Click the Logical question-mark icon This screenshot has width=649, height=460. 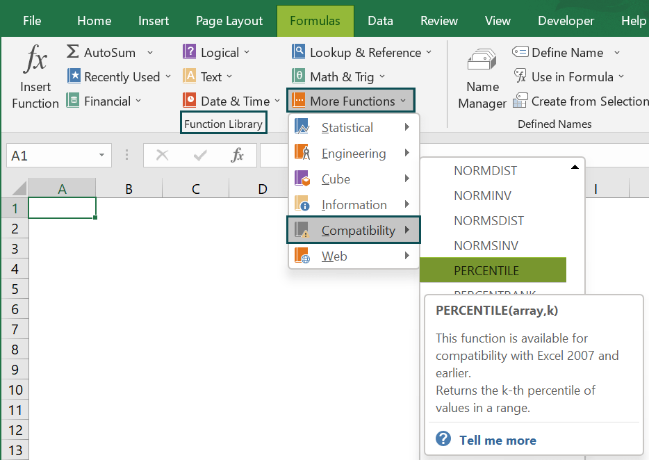point(189,51)
